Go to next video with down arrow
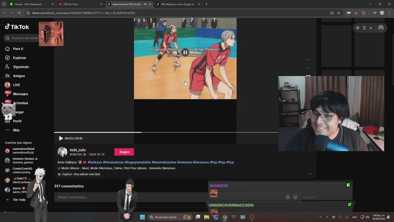Viewport: 394px width, 222px height. coord(308,68)
